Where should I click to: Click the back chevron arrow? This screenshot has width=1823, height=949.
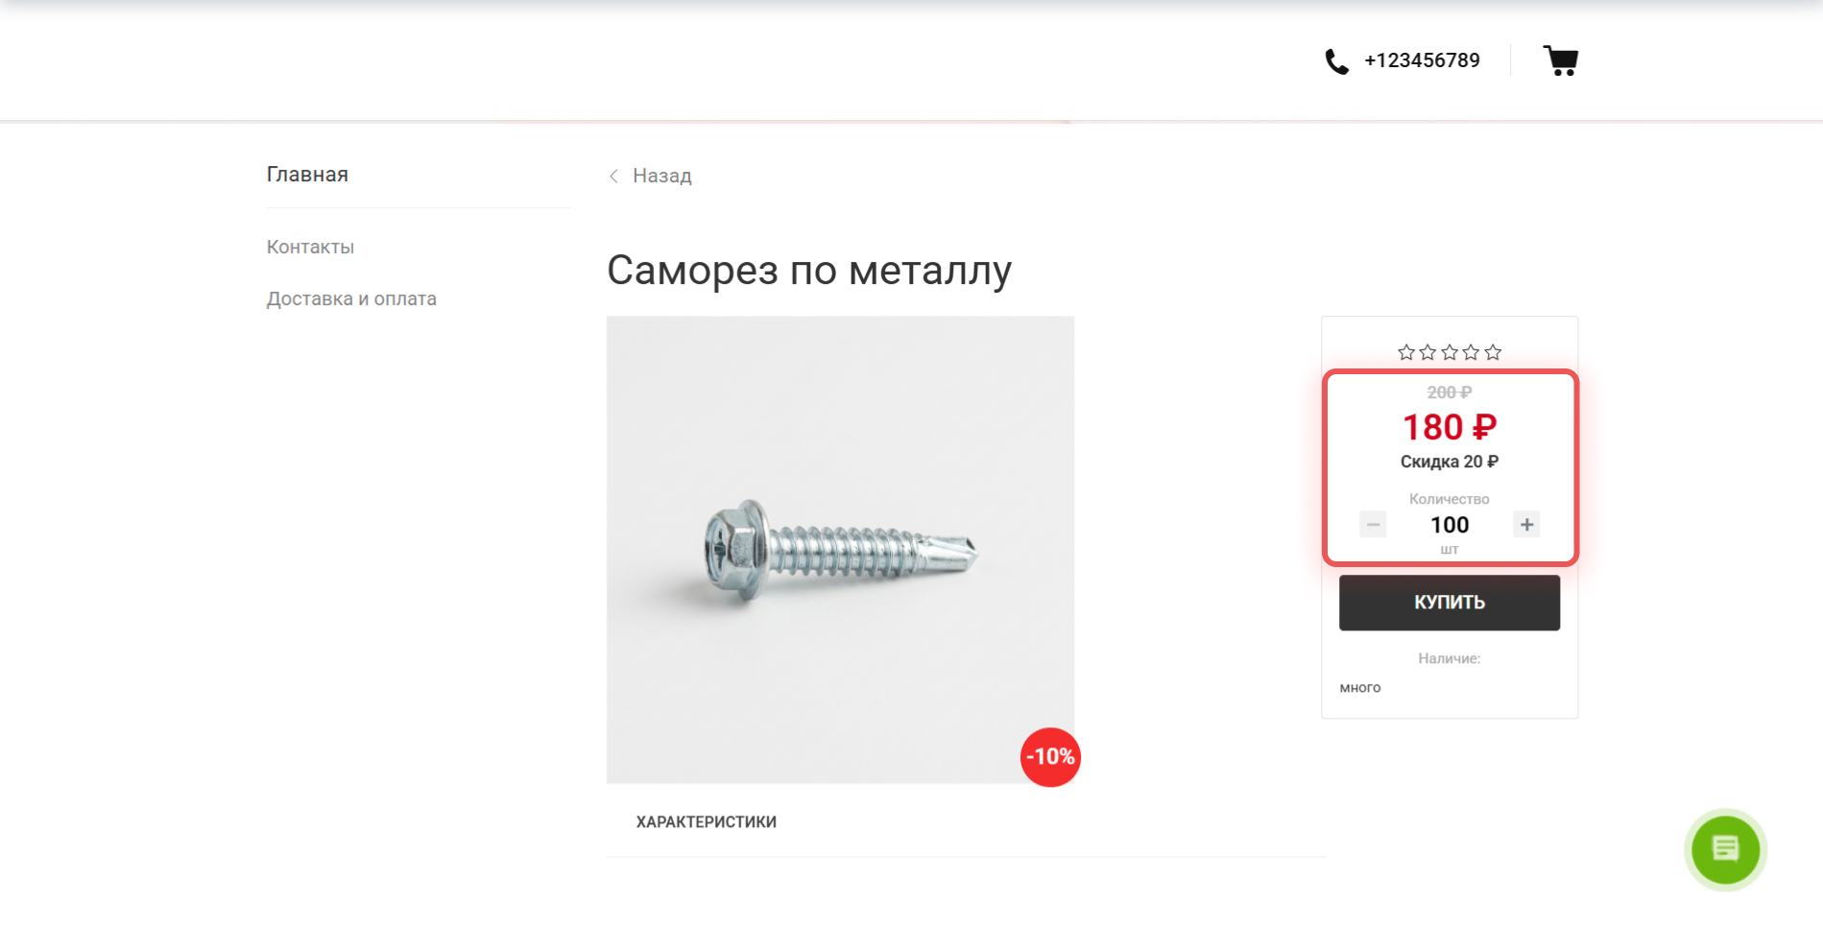(613, 176)
